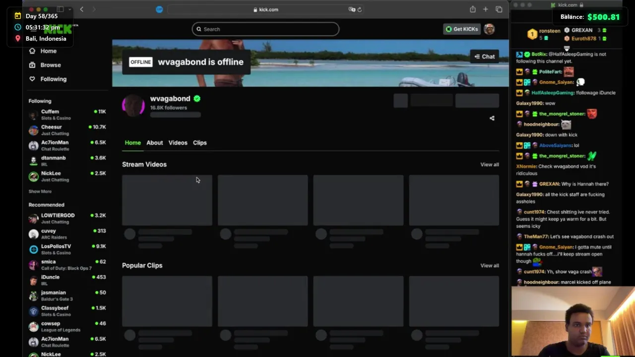Open the Safari share icon

(x=473, y=9)
